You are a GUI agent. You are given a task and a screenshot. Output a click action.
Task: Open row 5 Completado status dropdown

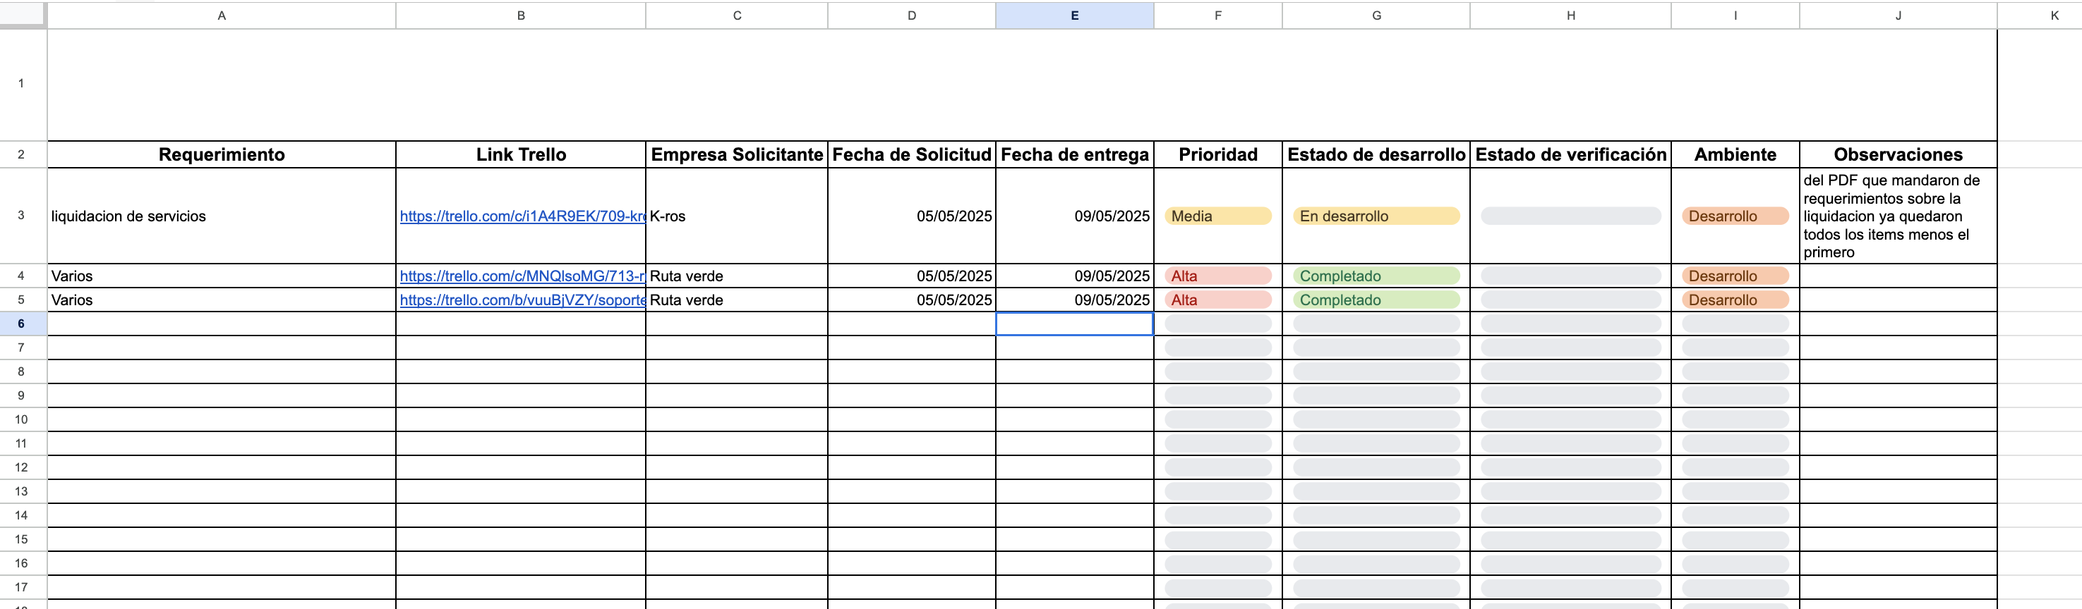point(1376,300)
